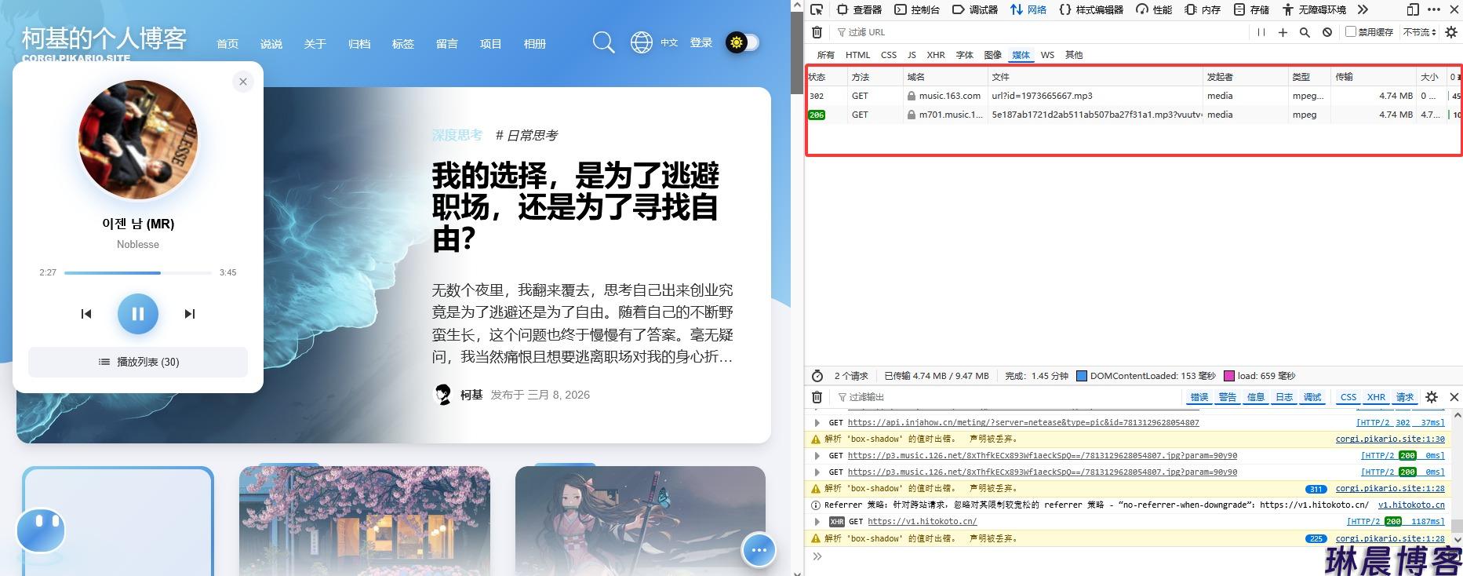Toggle console 警告 warnings filter
Viewport: 1463px width, 576px height.
click(x=1227, y=397)
